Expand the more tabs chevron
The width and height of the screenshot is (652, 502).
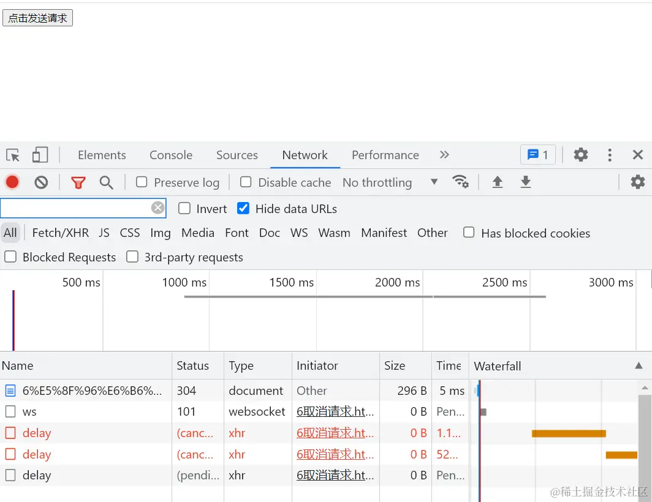pos(444,155)
